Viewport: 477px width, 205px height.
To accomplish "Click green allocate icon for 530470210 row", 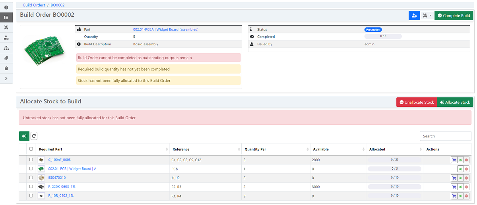I will tap(460, 178).
